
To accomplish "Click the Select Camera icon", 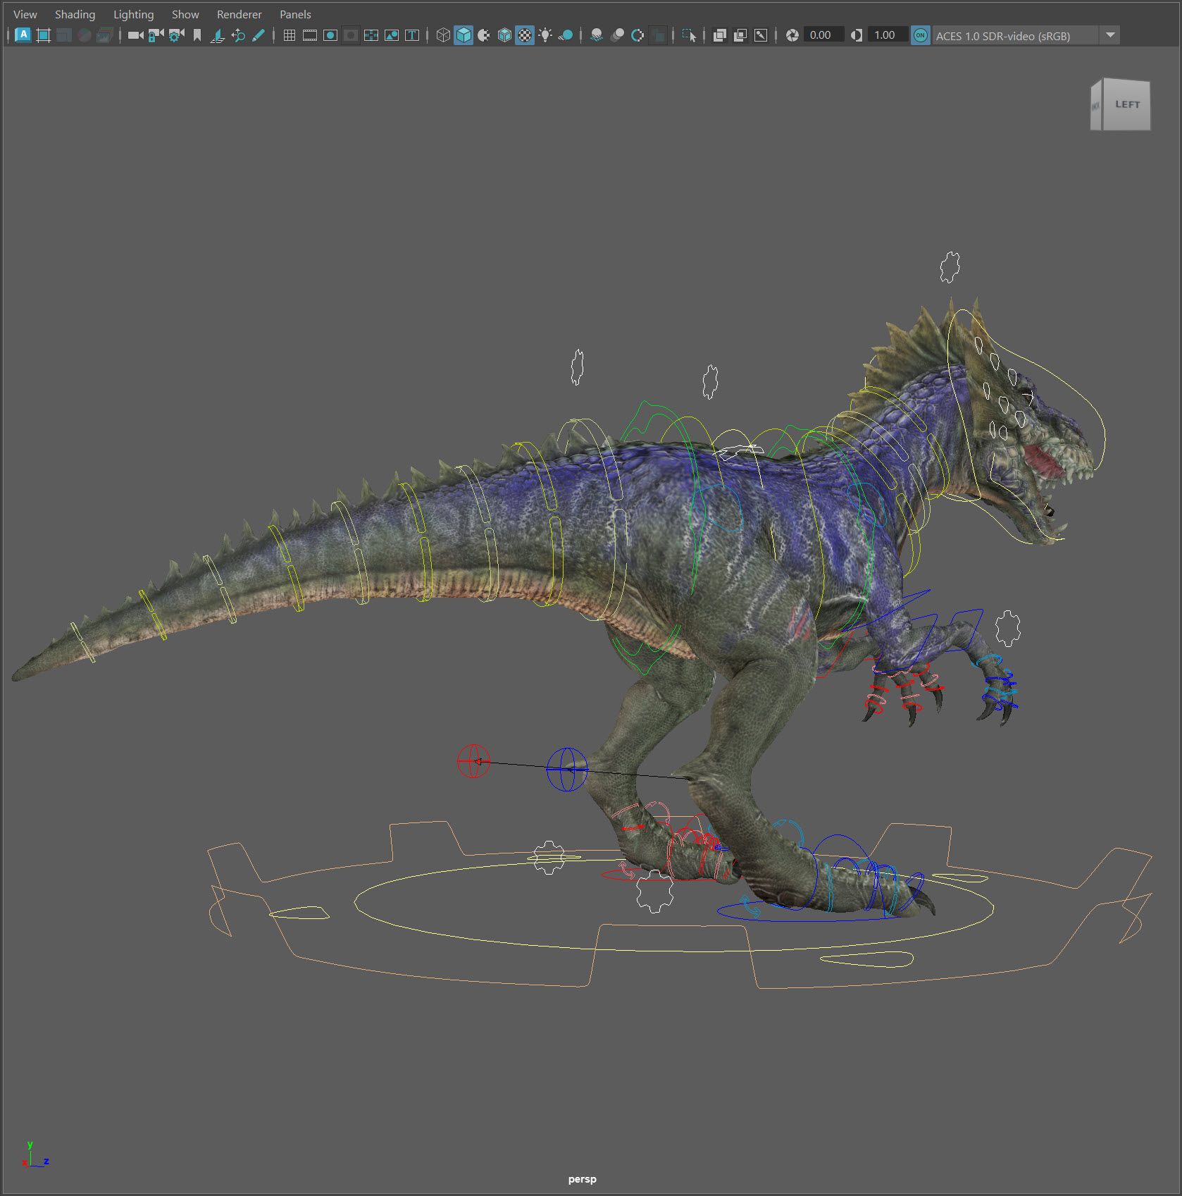I will [x=136, y=35].
